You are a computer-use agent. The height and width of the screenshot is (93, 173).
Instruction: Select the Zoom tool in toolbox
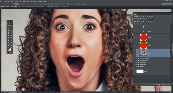(11, 45)
